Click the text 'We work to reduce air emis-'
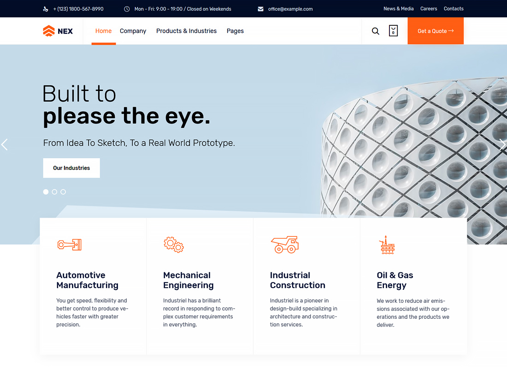Image resolution: width=507 pixels, height=368 pixels. point(411,301)
